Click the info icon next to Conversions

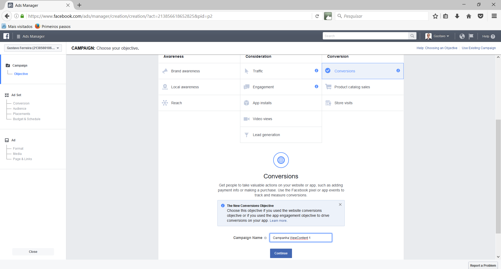398,71
